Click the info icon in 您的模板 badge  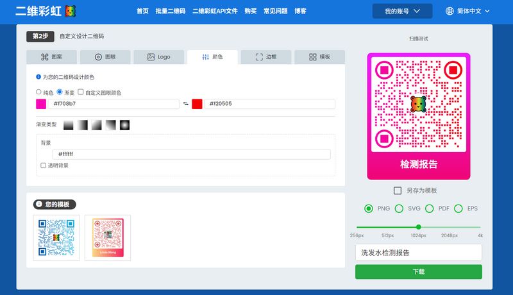pyautogui.click(x=39, y=204)
